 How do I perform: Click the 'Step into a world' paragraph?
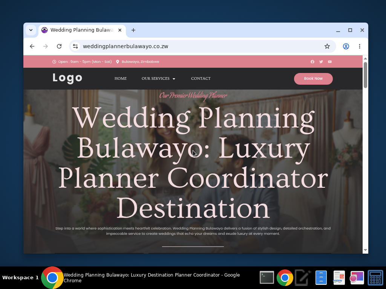tap(193, 231)
